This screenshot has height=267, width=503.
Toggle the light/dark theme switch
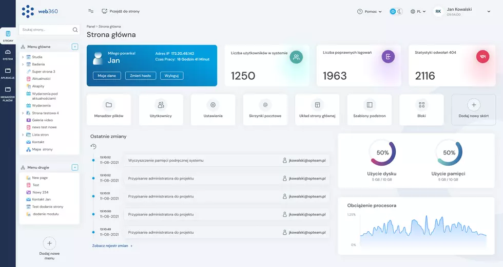(x=396, y=11)
